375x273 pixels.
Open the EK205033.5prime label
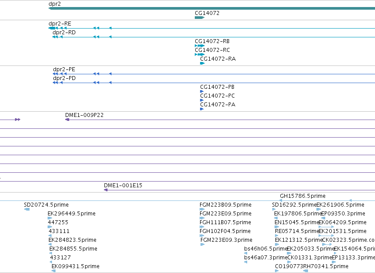point(310,249)
